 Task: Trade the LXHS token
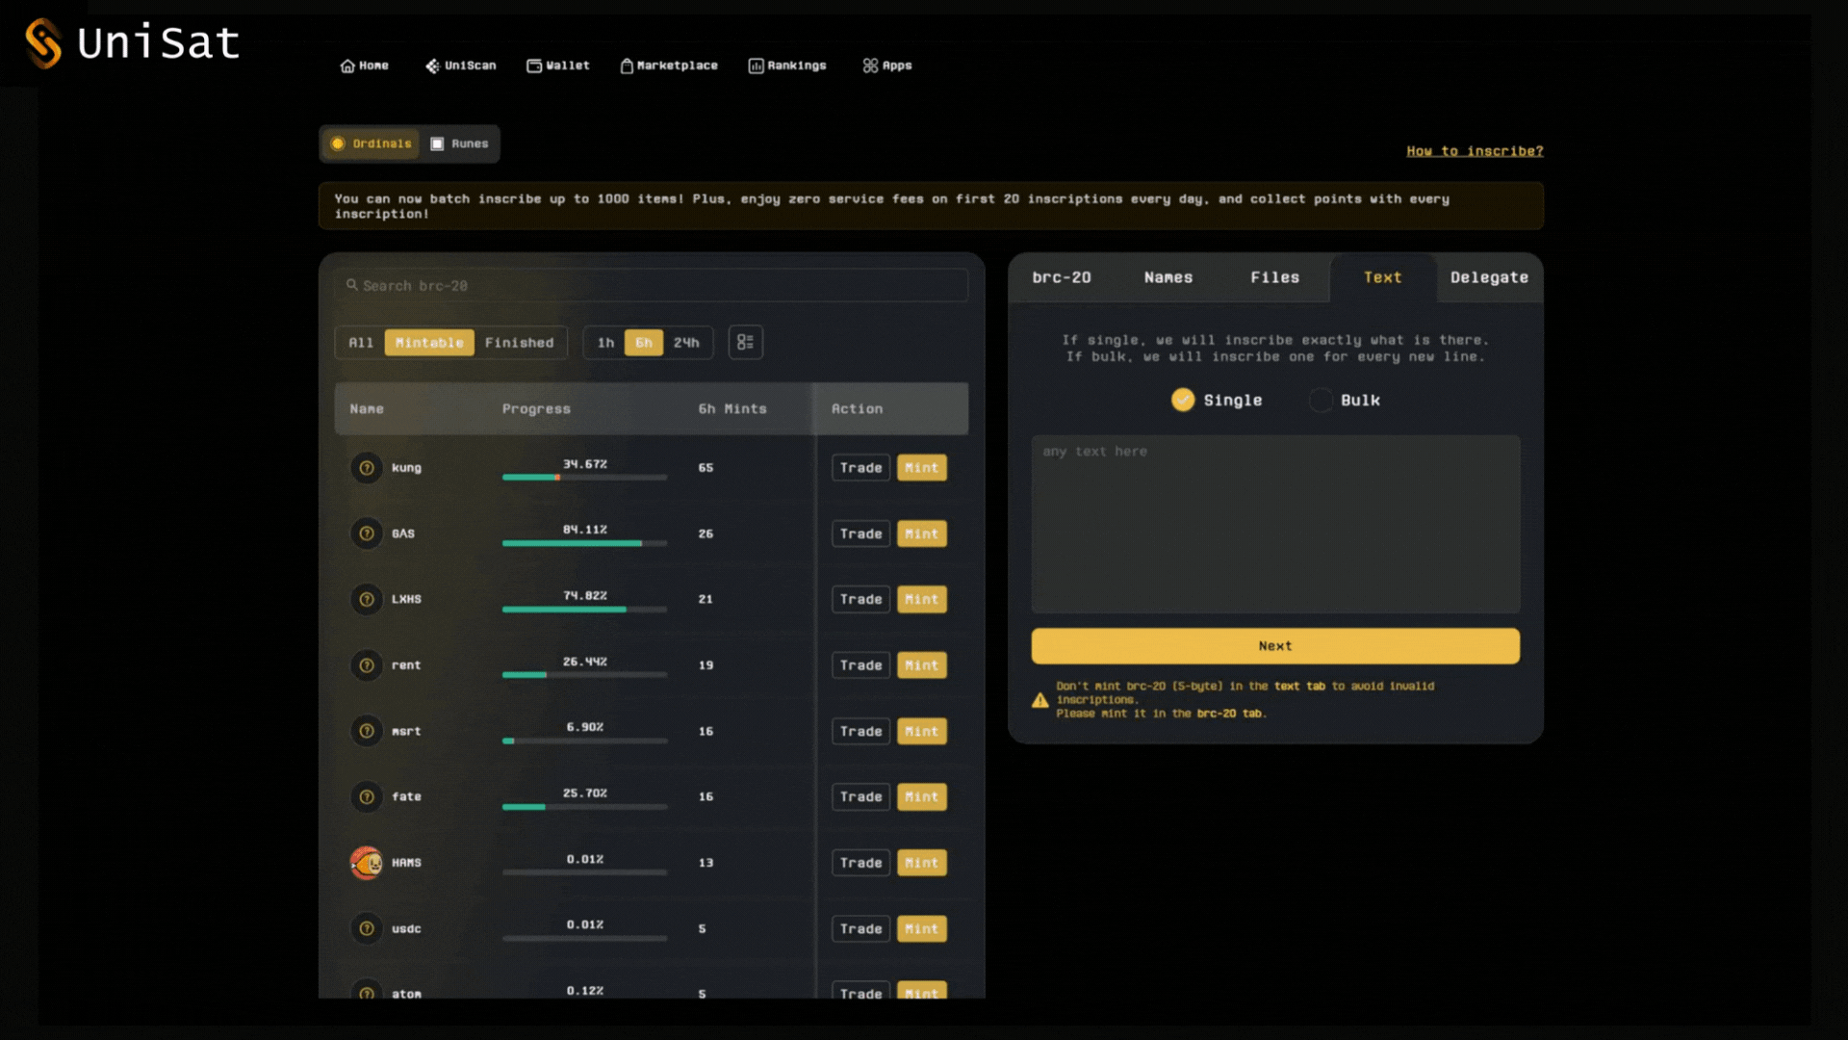(860, 599)
